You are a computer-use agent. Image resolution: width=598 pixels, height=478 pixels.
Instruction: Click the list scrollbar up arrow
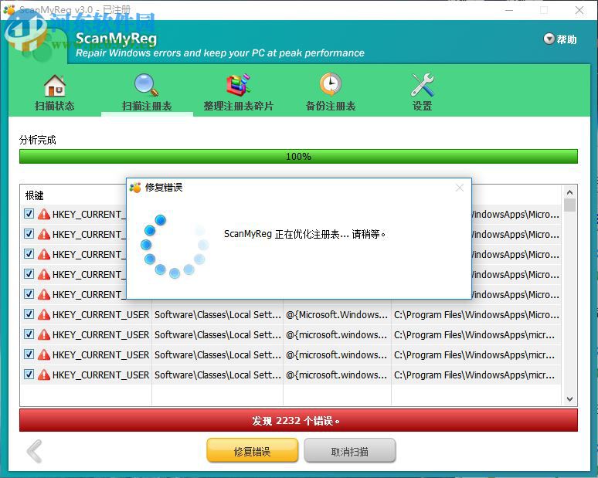[x=569, y=192]
